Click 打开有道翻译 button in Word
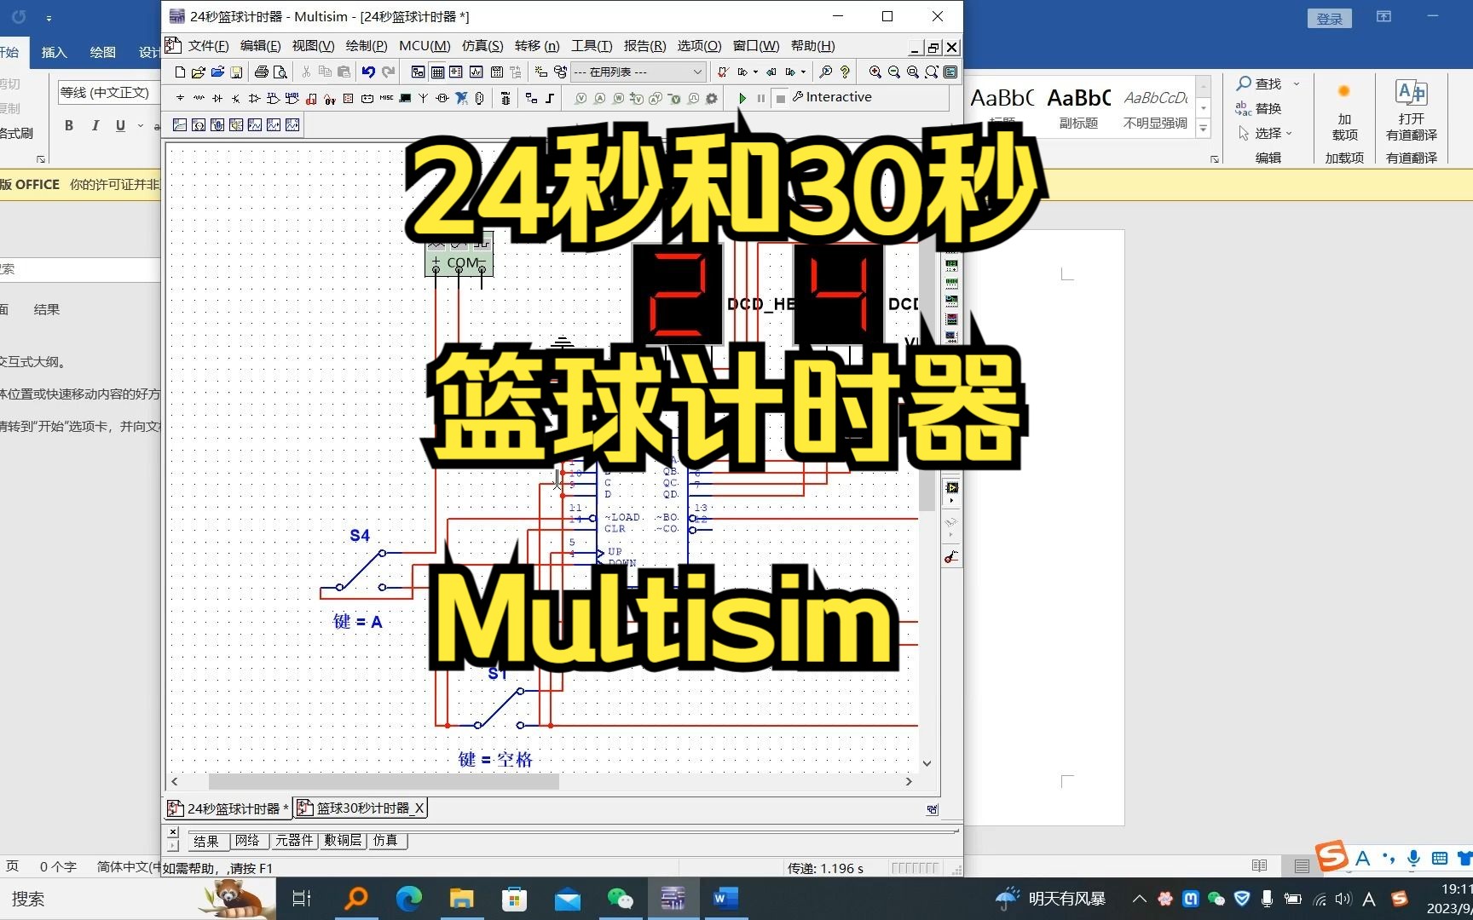The image size is (1473, 920). [x=1412, y=112]
